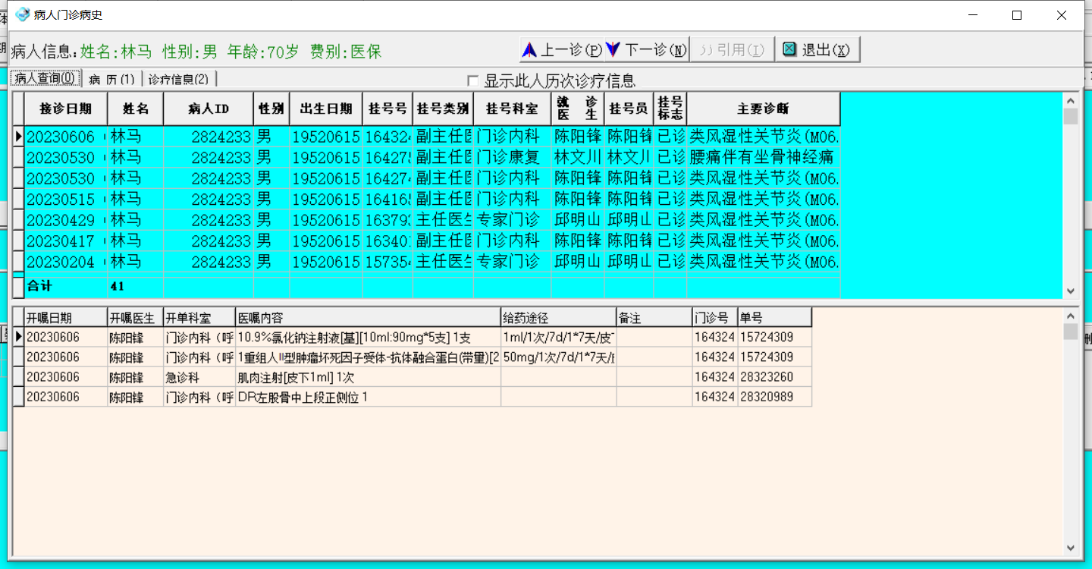Open the 诊疗信息(2) tab

[x=179, y=79]
